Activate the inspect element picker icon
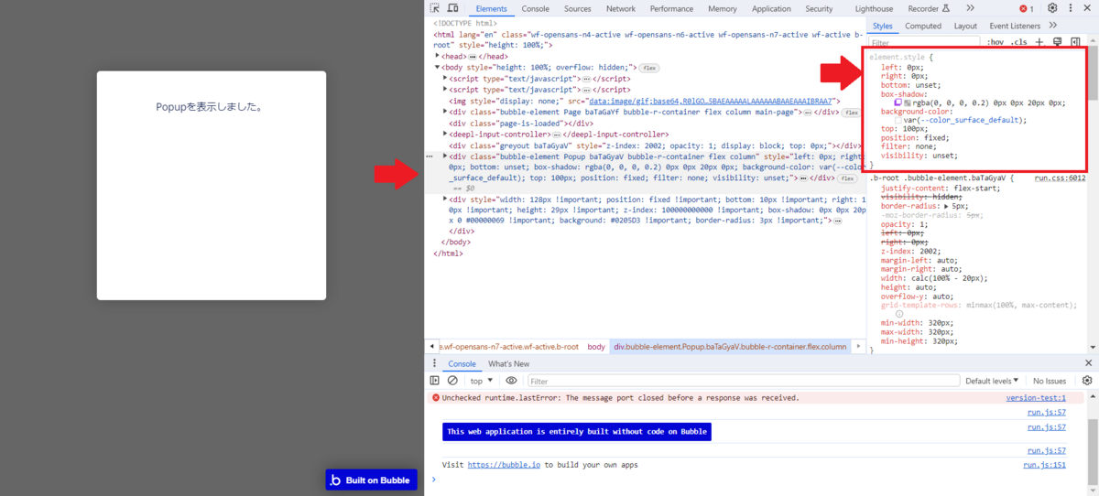This screenshot has width=1099, height=496. coord(436,8)
